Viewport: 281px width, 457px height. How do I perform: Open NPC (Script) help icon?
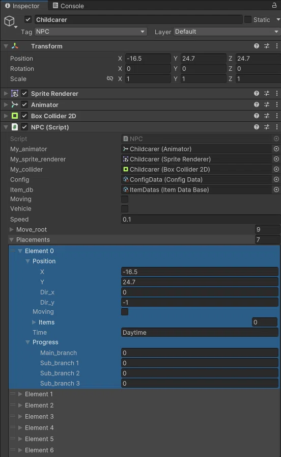tap(257, 127)
